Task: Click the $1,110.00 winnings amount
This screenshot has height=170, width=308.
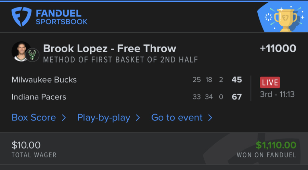Action: coord(276,145)
